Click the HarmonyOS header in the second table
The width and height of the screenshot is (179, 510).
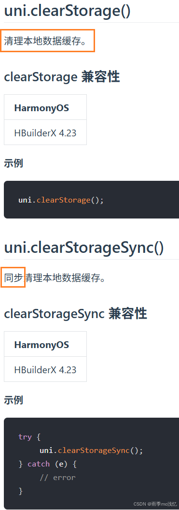41,345
